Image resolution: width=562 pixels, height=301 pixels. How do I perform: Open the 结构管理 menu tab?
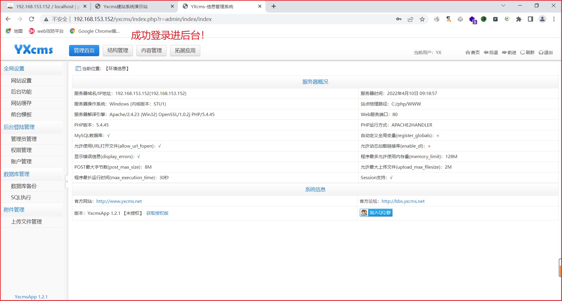point(118,51)
